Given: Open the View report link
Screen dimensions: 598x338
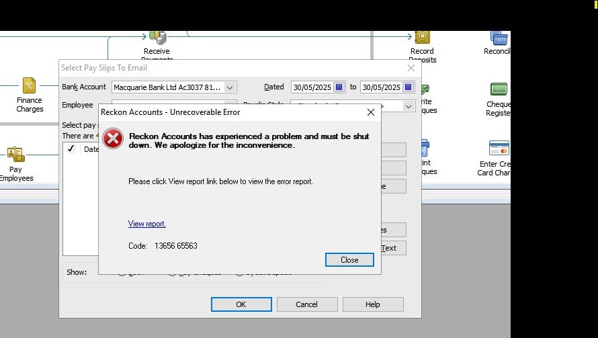Looking at the screenshot, I should 147,224.
